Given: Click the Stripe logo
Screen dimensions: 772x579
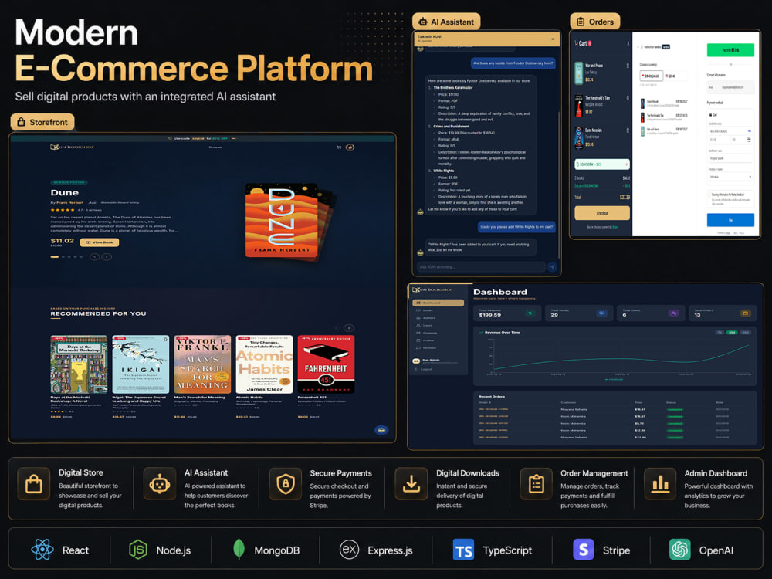Looking at the screenshot, I should click(x=584, y=550).
